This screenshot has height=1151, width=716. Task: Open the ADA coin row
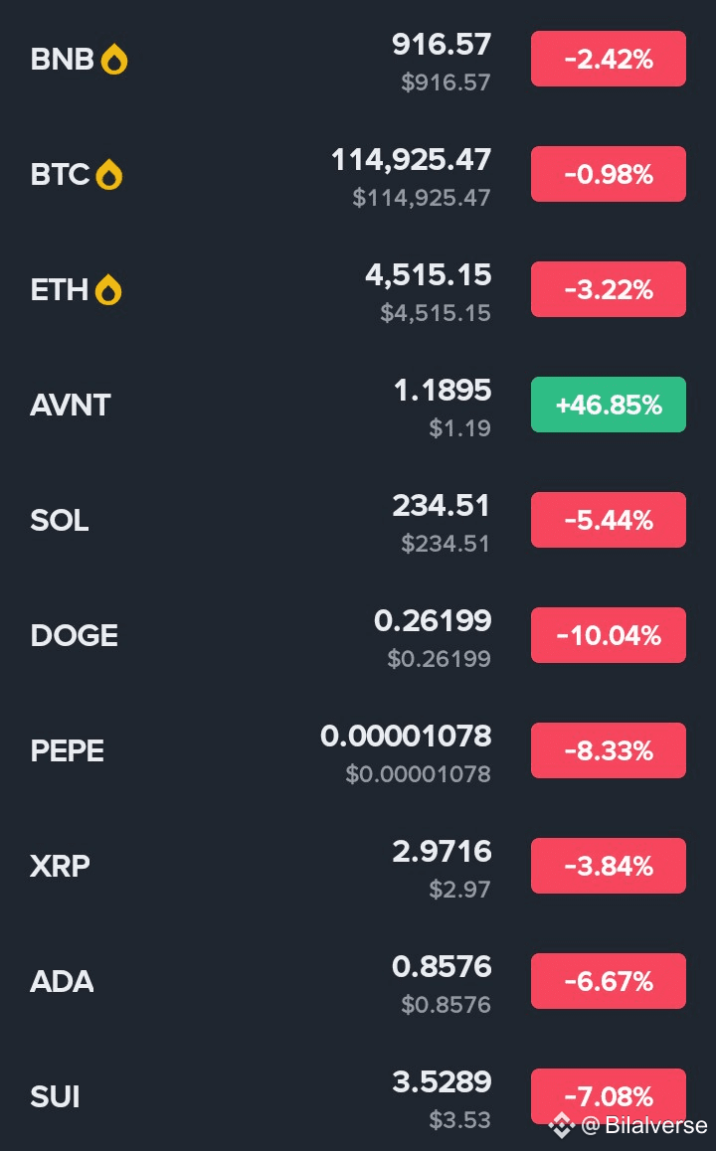[x=358, y=981]
